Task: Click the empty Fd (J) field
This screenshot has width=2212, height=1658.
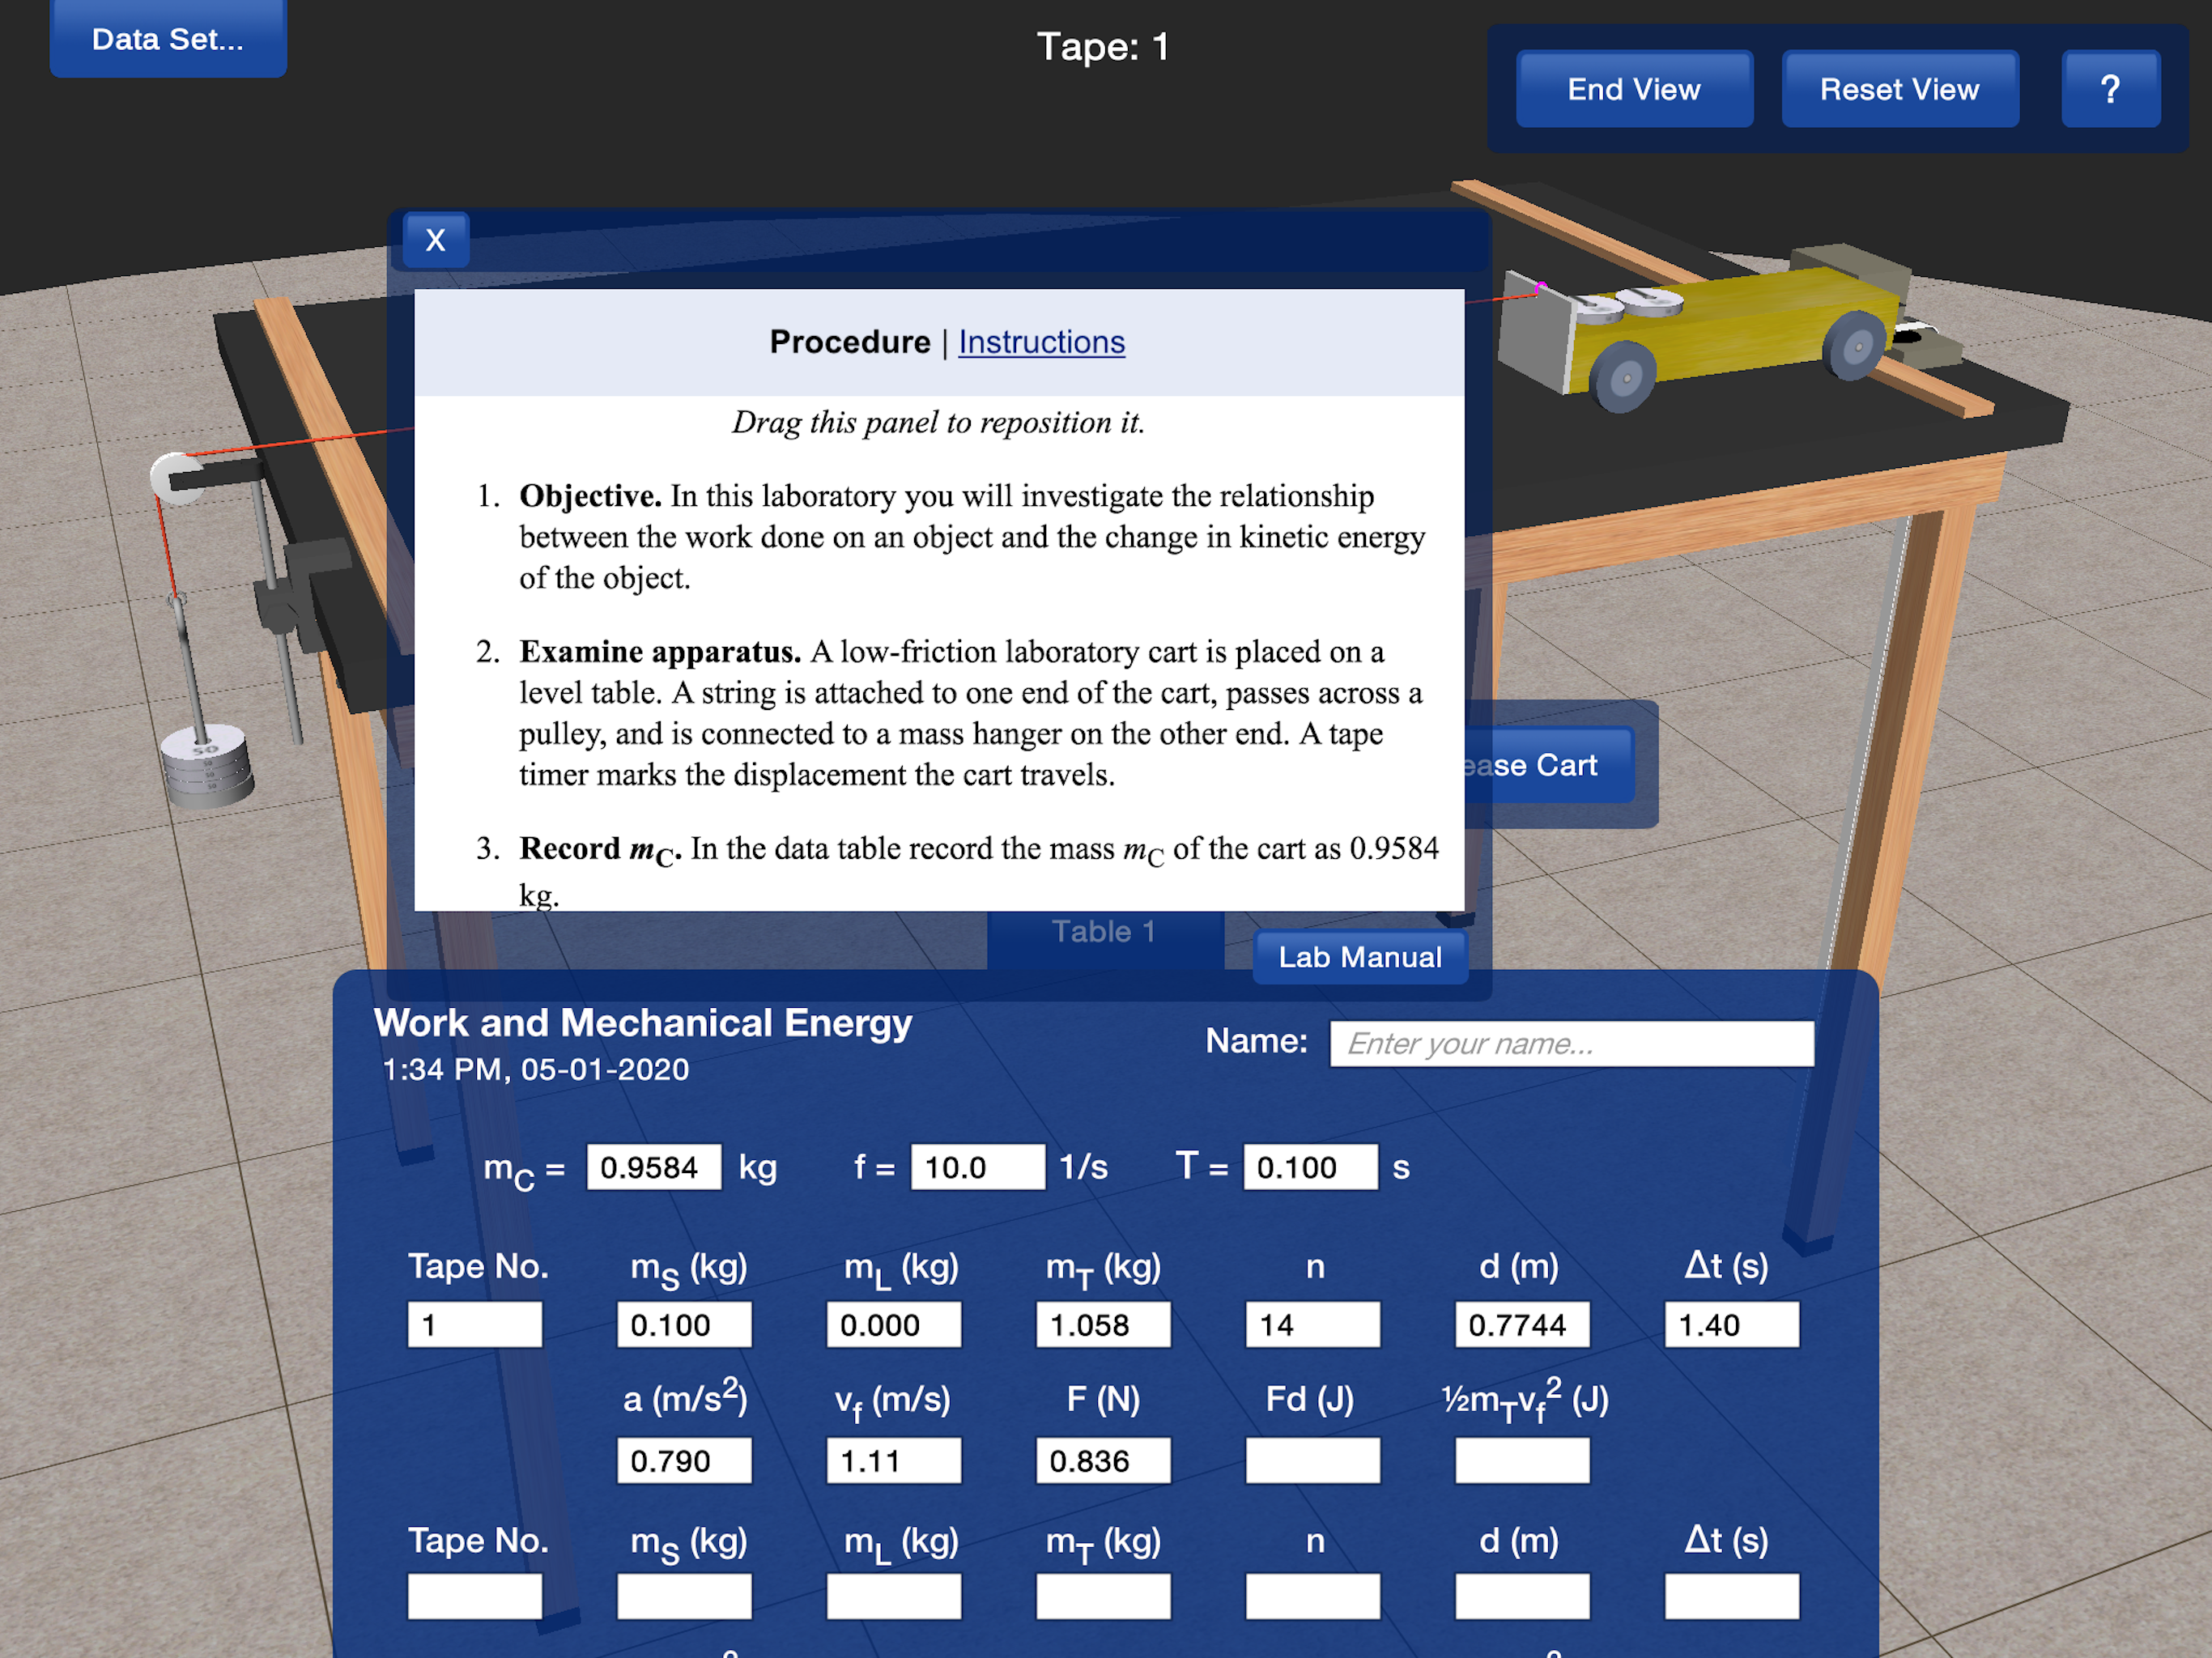Action: [x=1313, y=1461]
